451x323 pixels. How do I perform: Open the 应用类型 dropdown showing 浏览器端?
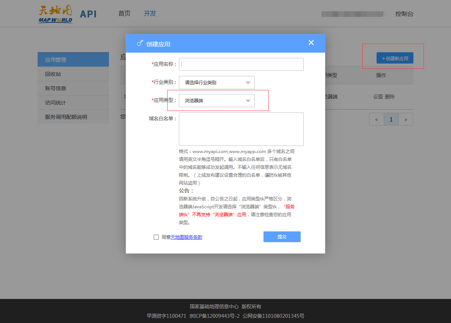[216, 100]
